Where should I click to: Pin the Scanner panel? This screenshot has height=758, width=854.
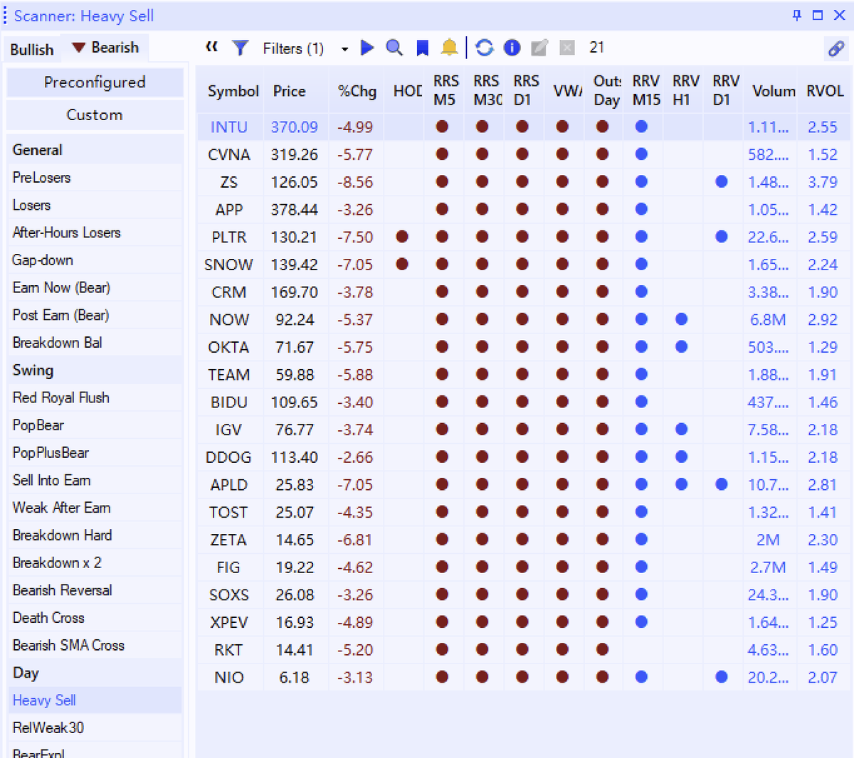[797, 15]
